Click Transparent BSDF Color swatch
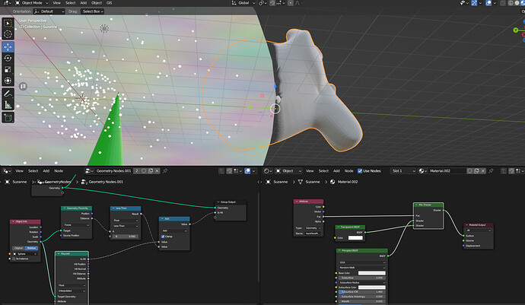Screen dimensions: 525x305 355,238
